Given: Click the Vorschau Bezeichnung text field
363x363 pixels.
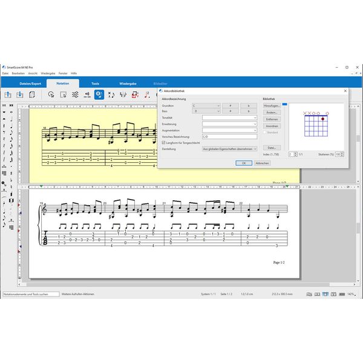Looking at the screenshot, I should (229, 137).
